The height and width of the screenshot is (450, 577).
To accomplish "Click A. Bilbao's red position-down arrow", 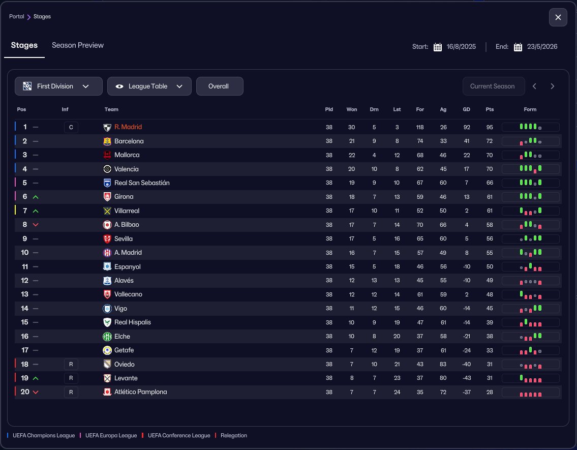I will tap(36, 225).
